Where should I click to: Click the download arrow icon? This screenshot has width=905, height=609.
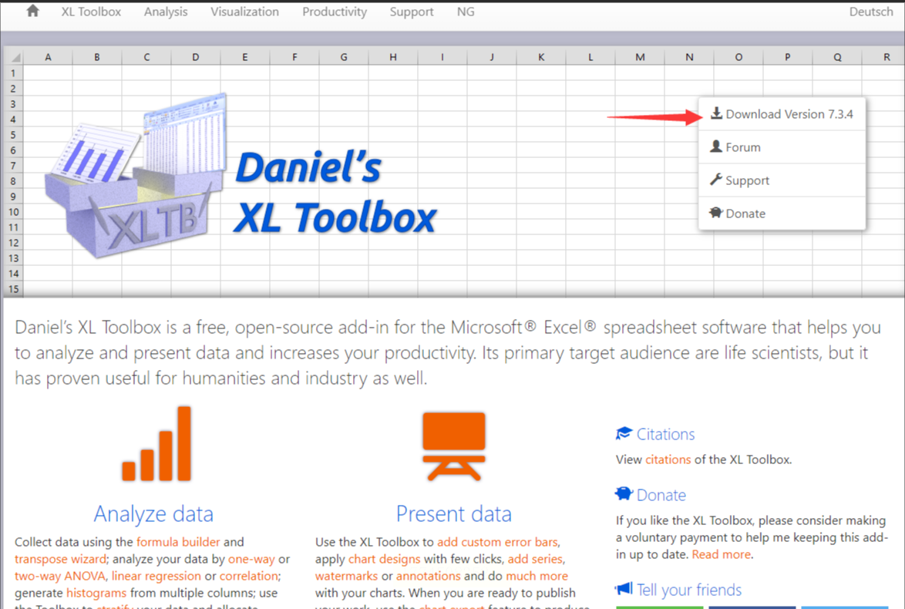click(x=716, y=113)
